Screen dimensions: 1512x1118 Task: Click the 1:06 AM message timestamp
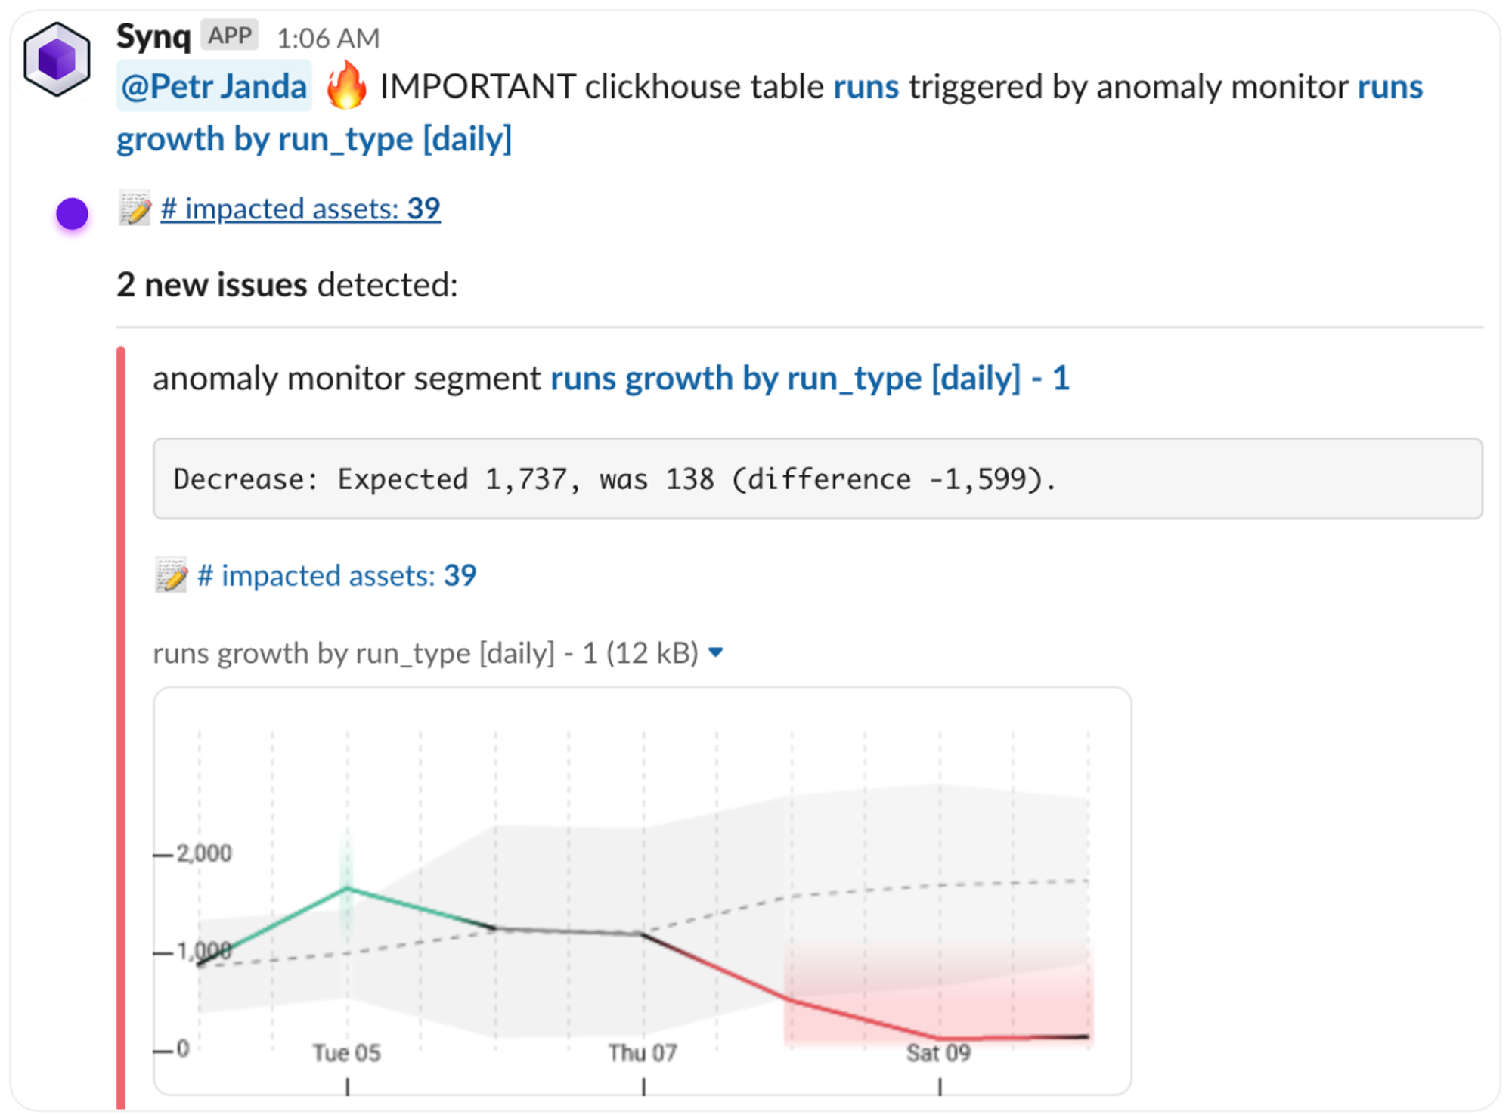point(328,38)
